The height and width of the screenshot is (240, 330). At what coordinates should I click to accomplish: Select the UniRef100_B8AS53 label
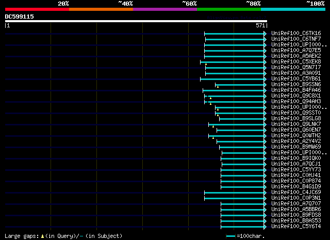click(296, 221)
